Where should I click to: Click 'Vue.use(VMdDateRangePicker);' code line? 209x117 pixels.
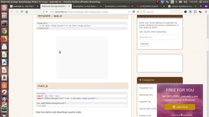click(52, 103)
